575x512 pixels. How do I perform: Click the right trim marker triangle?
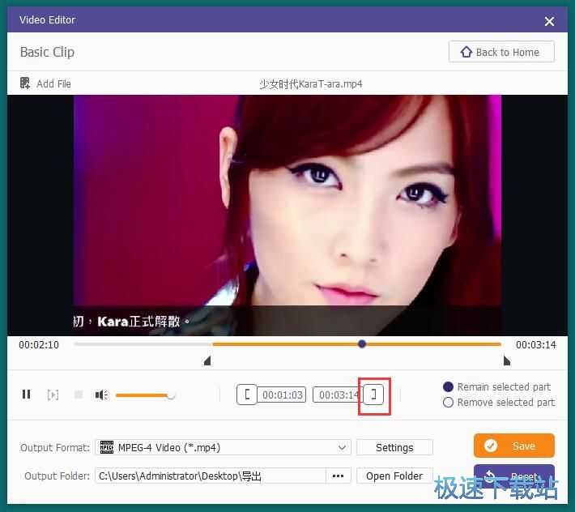507,361
